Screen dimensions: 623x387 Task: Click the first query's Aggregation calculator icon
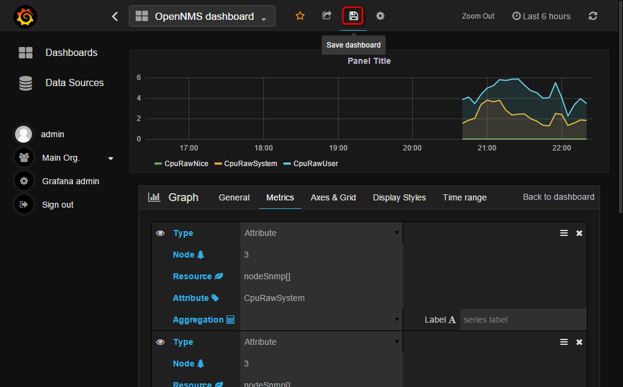230,320
